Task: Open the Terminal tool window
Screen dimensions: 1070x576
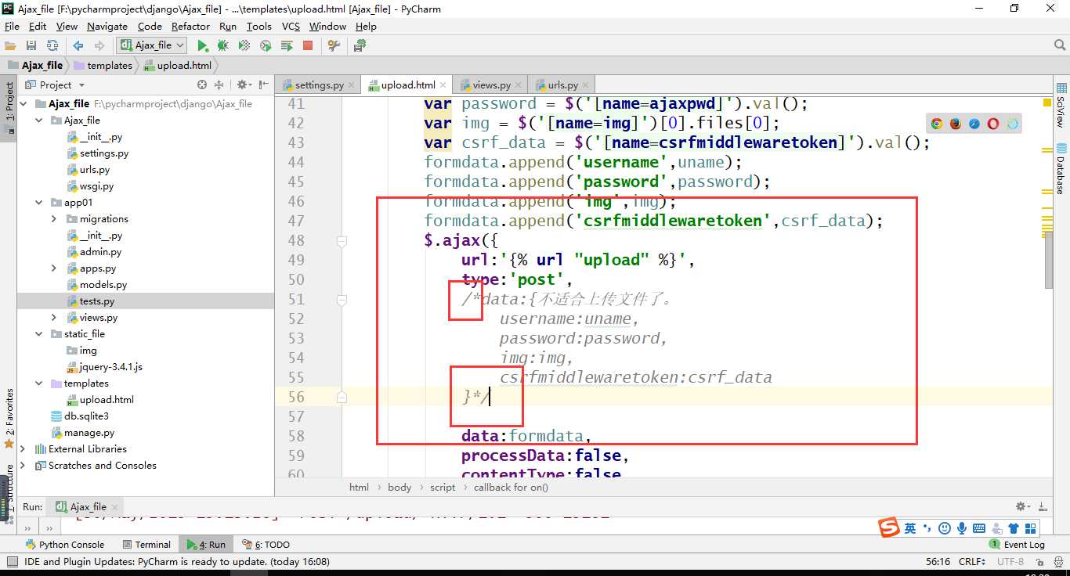Action: 146,545
